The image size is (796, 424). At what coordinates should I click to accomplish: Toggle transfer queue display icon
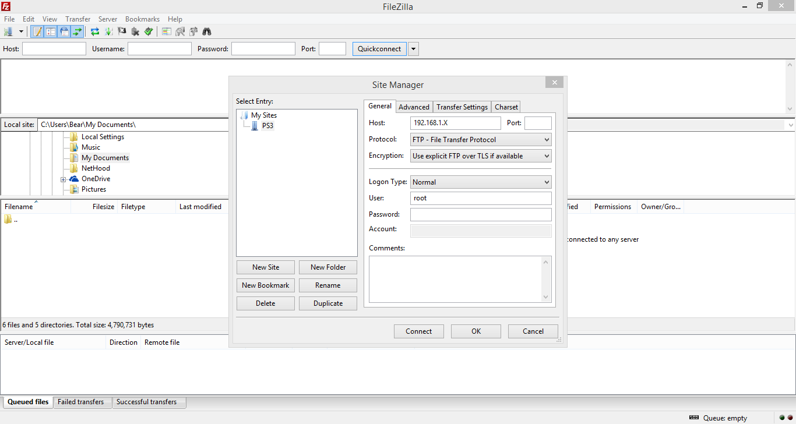pyautogui.click(x=78, y=31)
